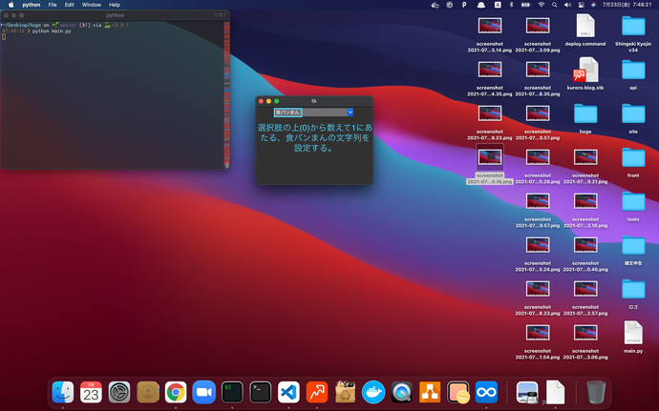Open the input source A menu
The image size is (659, 411).
498,5
